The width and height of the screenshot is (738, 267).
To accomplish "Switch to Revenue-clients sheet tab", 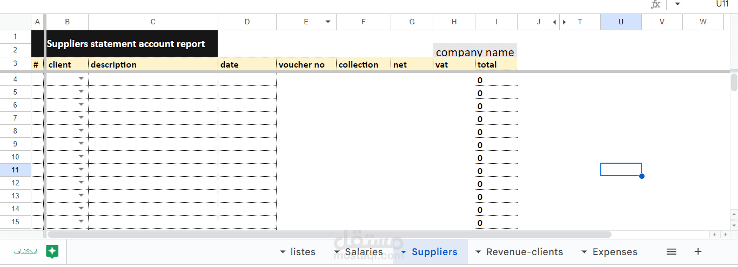I will click(525, 252).
